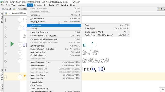Click the number 10 in line 7 code

pyautogui.click(x=100, y=69)
